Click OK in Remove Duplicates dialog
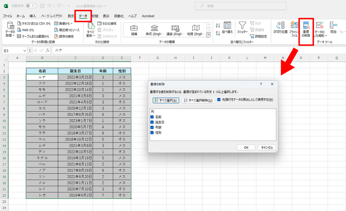This screenshot has height=211, width=346. click(x=246, y=147)
